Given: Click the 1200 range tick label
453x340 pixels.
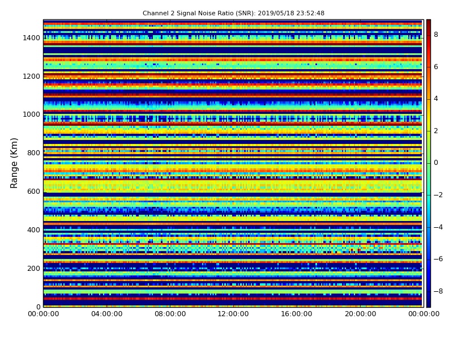Looking at the screenshot, I should [x=32, y=76].
